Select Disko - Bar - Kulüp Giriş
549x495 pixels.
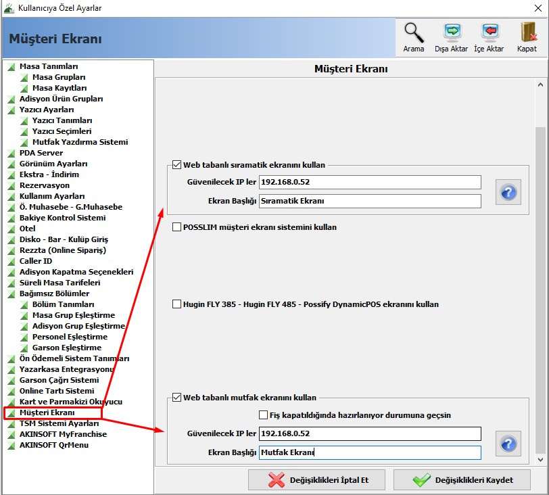tap(64, 240)
